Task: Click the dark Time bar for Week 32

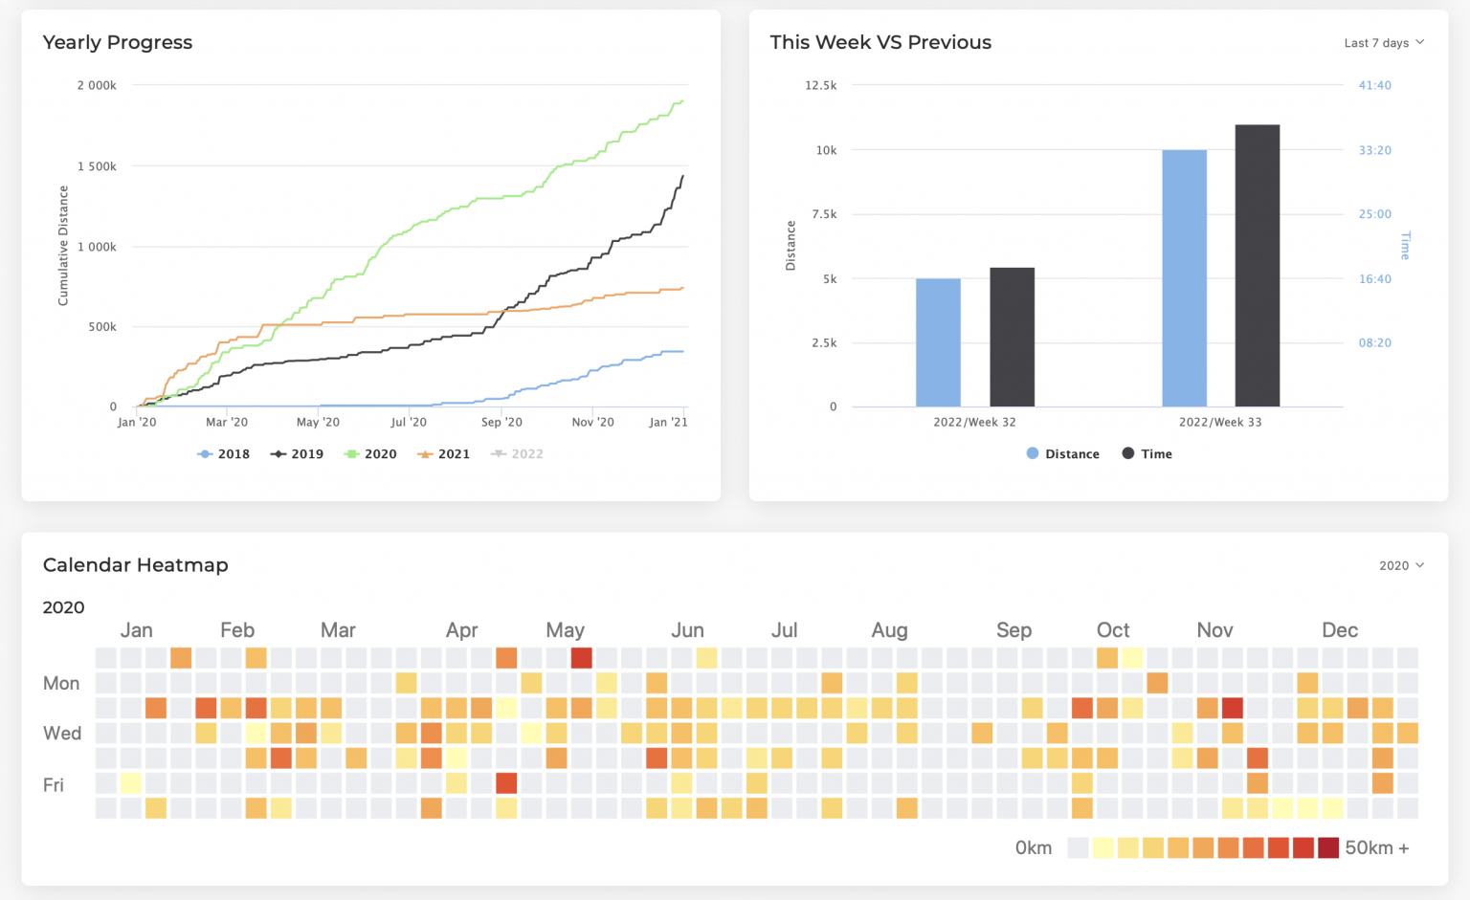Action: 1012,338
